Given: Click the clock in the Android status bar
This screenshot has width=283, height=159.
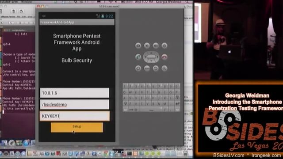Looking at the screenshot, I should [109, 16].
